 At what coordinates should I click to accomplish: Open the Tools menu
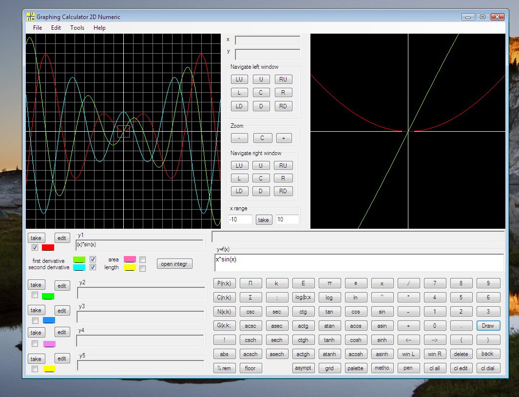coord(77,28)
